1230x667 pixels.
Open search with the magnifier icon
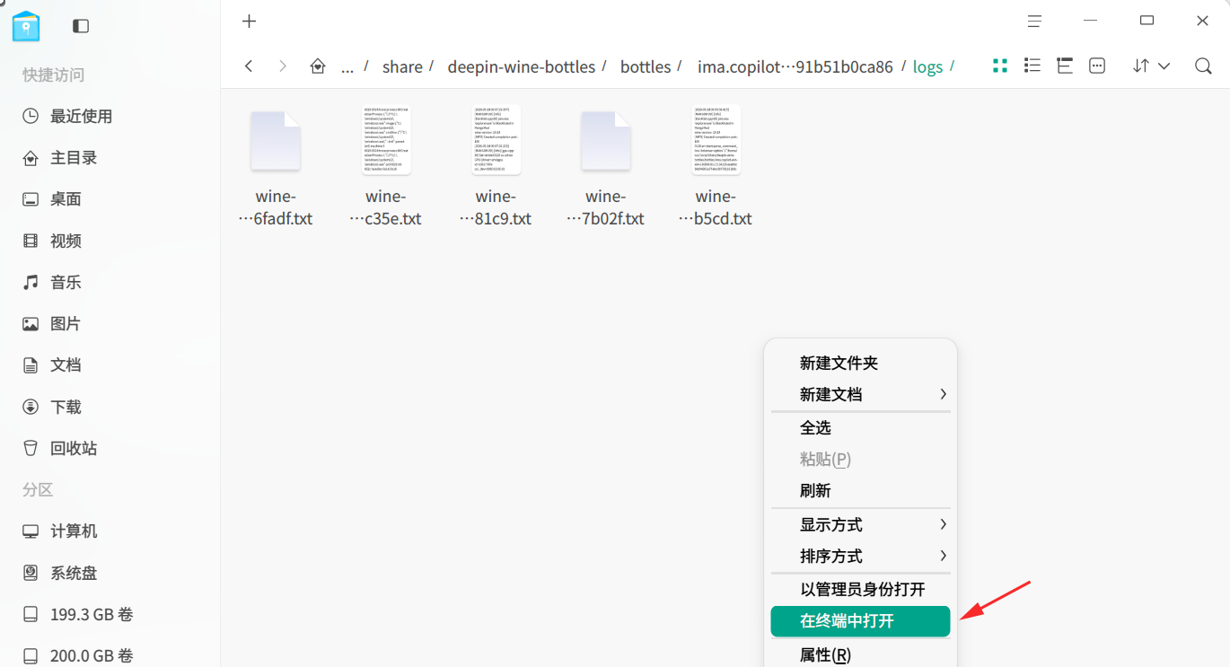1203,66
